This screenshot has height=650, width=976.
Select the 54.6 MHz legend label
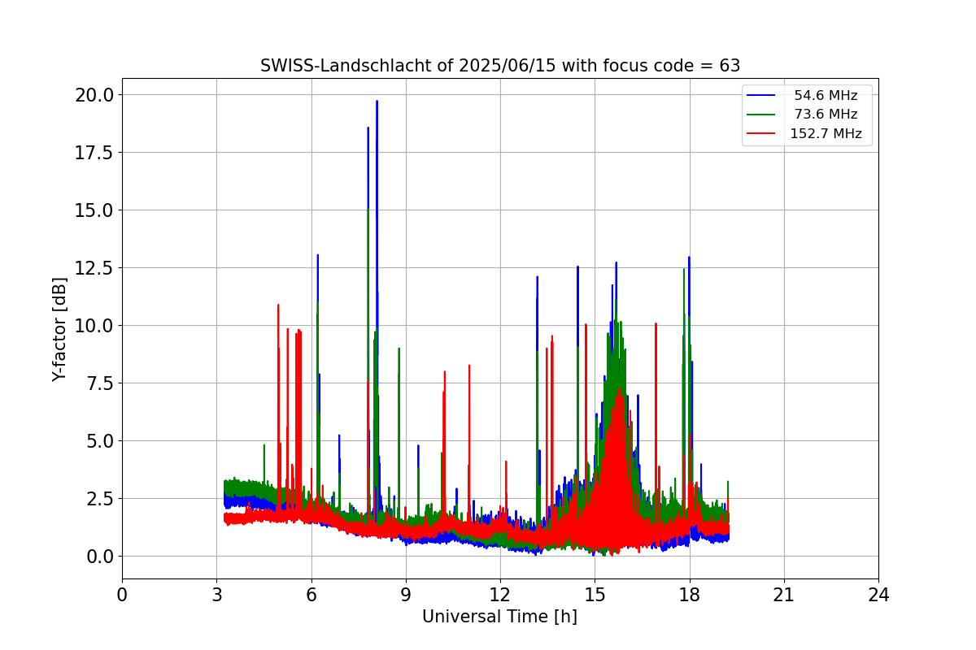[826, 96]
